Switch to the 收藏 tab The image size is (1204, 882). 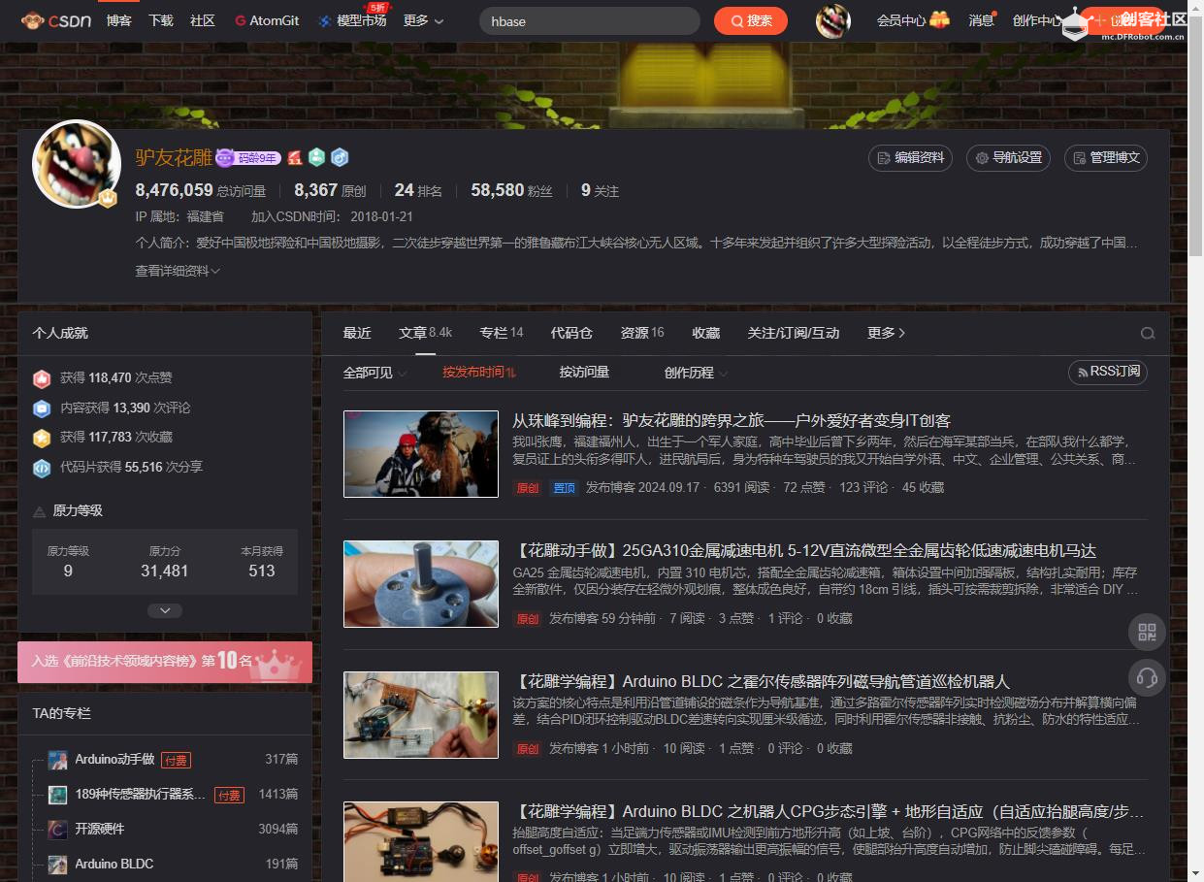[x=706, y=333]
